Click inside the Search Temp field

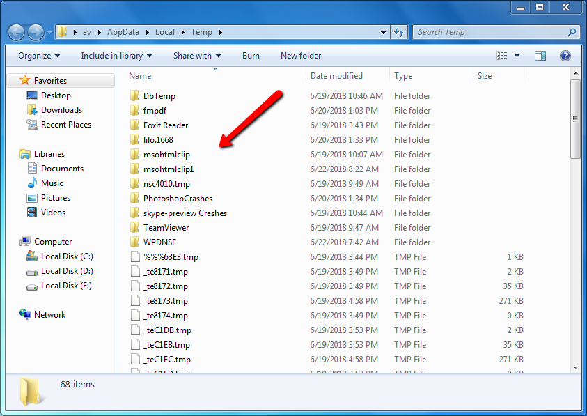point(491,32)
